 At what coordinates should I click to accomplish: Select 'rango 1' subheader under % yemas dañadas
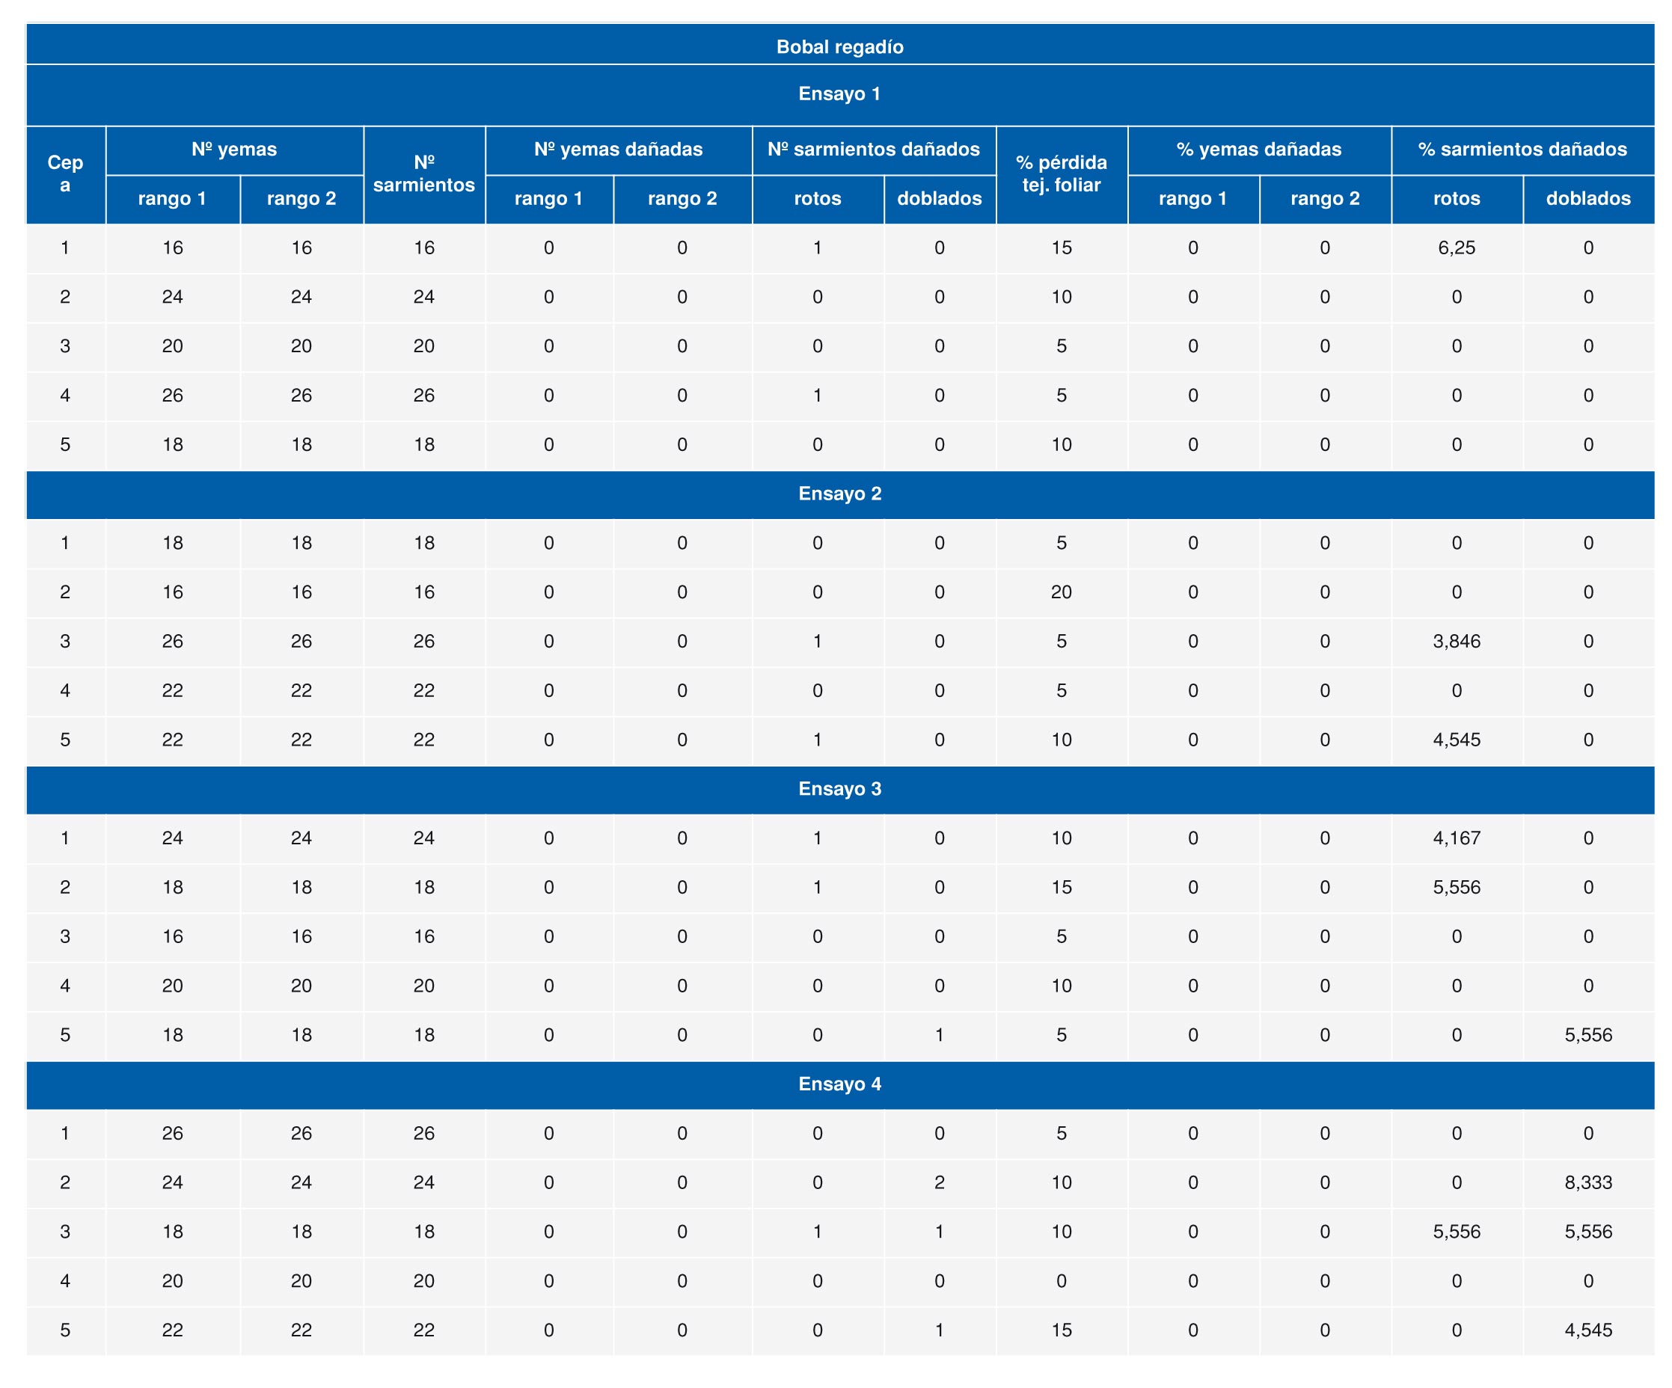(1192, 199)
